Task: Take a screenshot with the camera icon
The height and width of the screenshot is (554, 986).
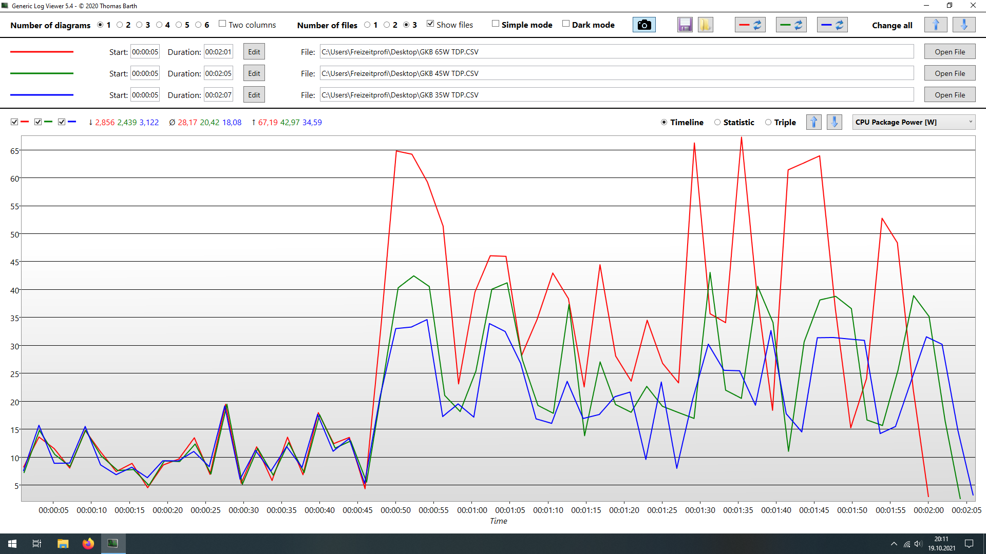Action: pyautogui.click(x=644, y=25)
